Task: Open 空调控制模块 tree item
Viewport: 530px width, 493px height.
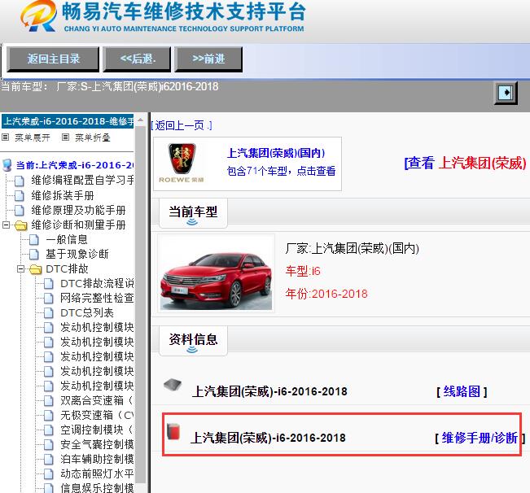Action: pos(97,430)
